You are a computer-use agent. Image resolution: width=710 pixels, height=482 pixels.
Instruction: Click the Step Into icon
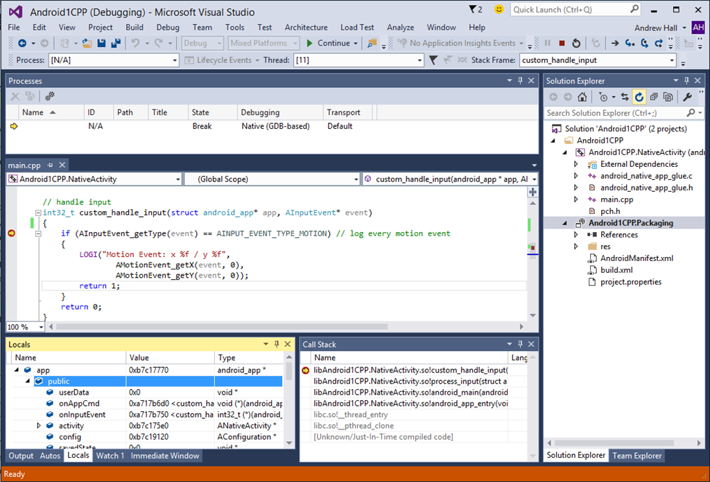[x=630, y=43]
